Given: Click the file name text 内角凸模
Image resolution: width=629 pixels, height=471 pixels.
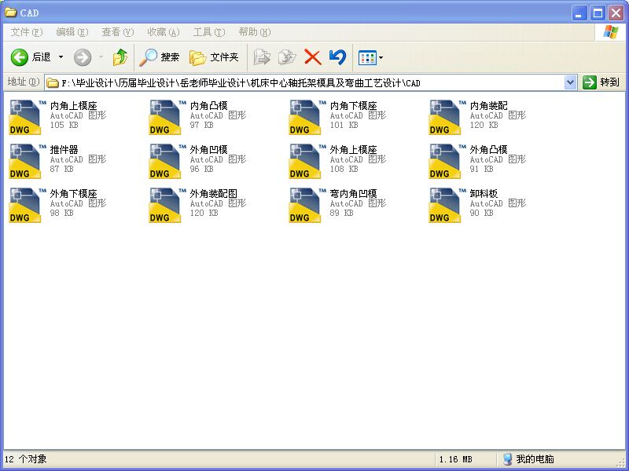Looking at the screenshot, I should [209, 106].
